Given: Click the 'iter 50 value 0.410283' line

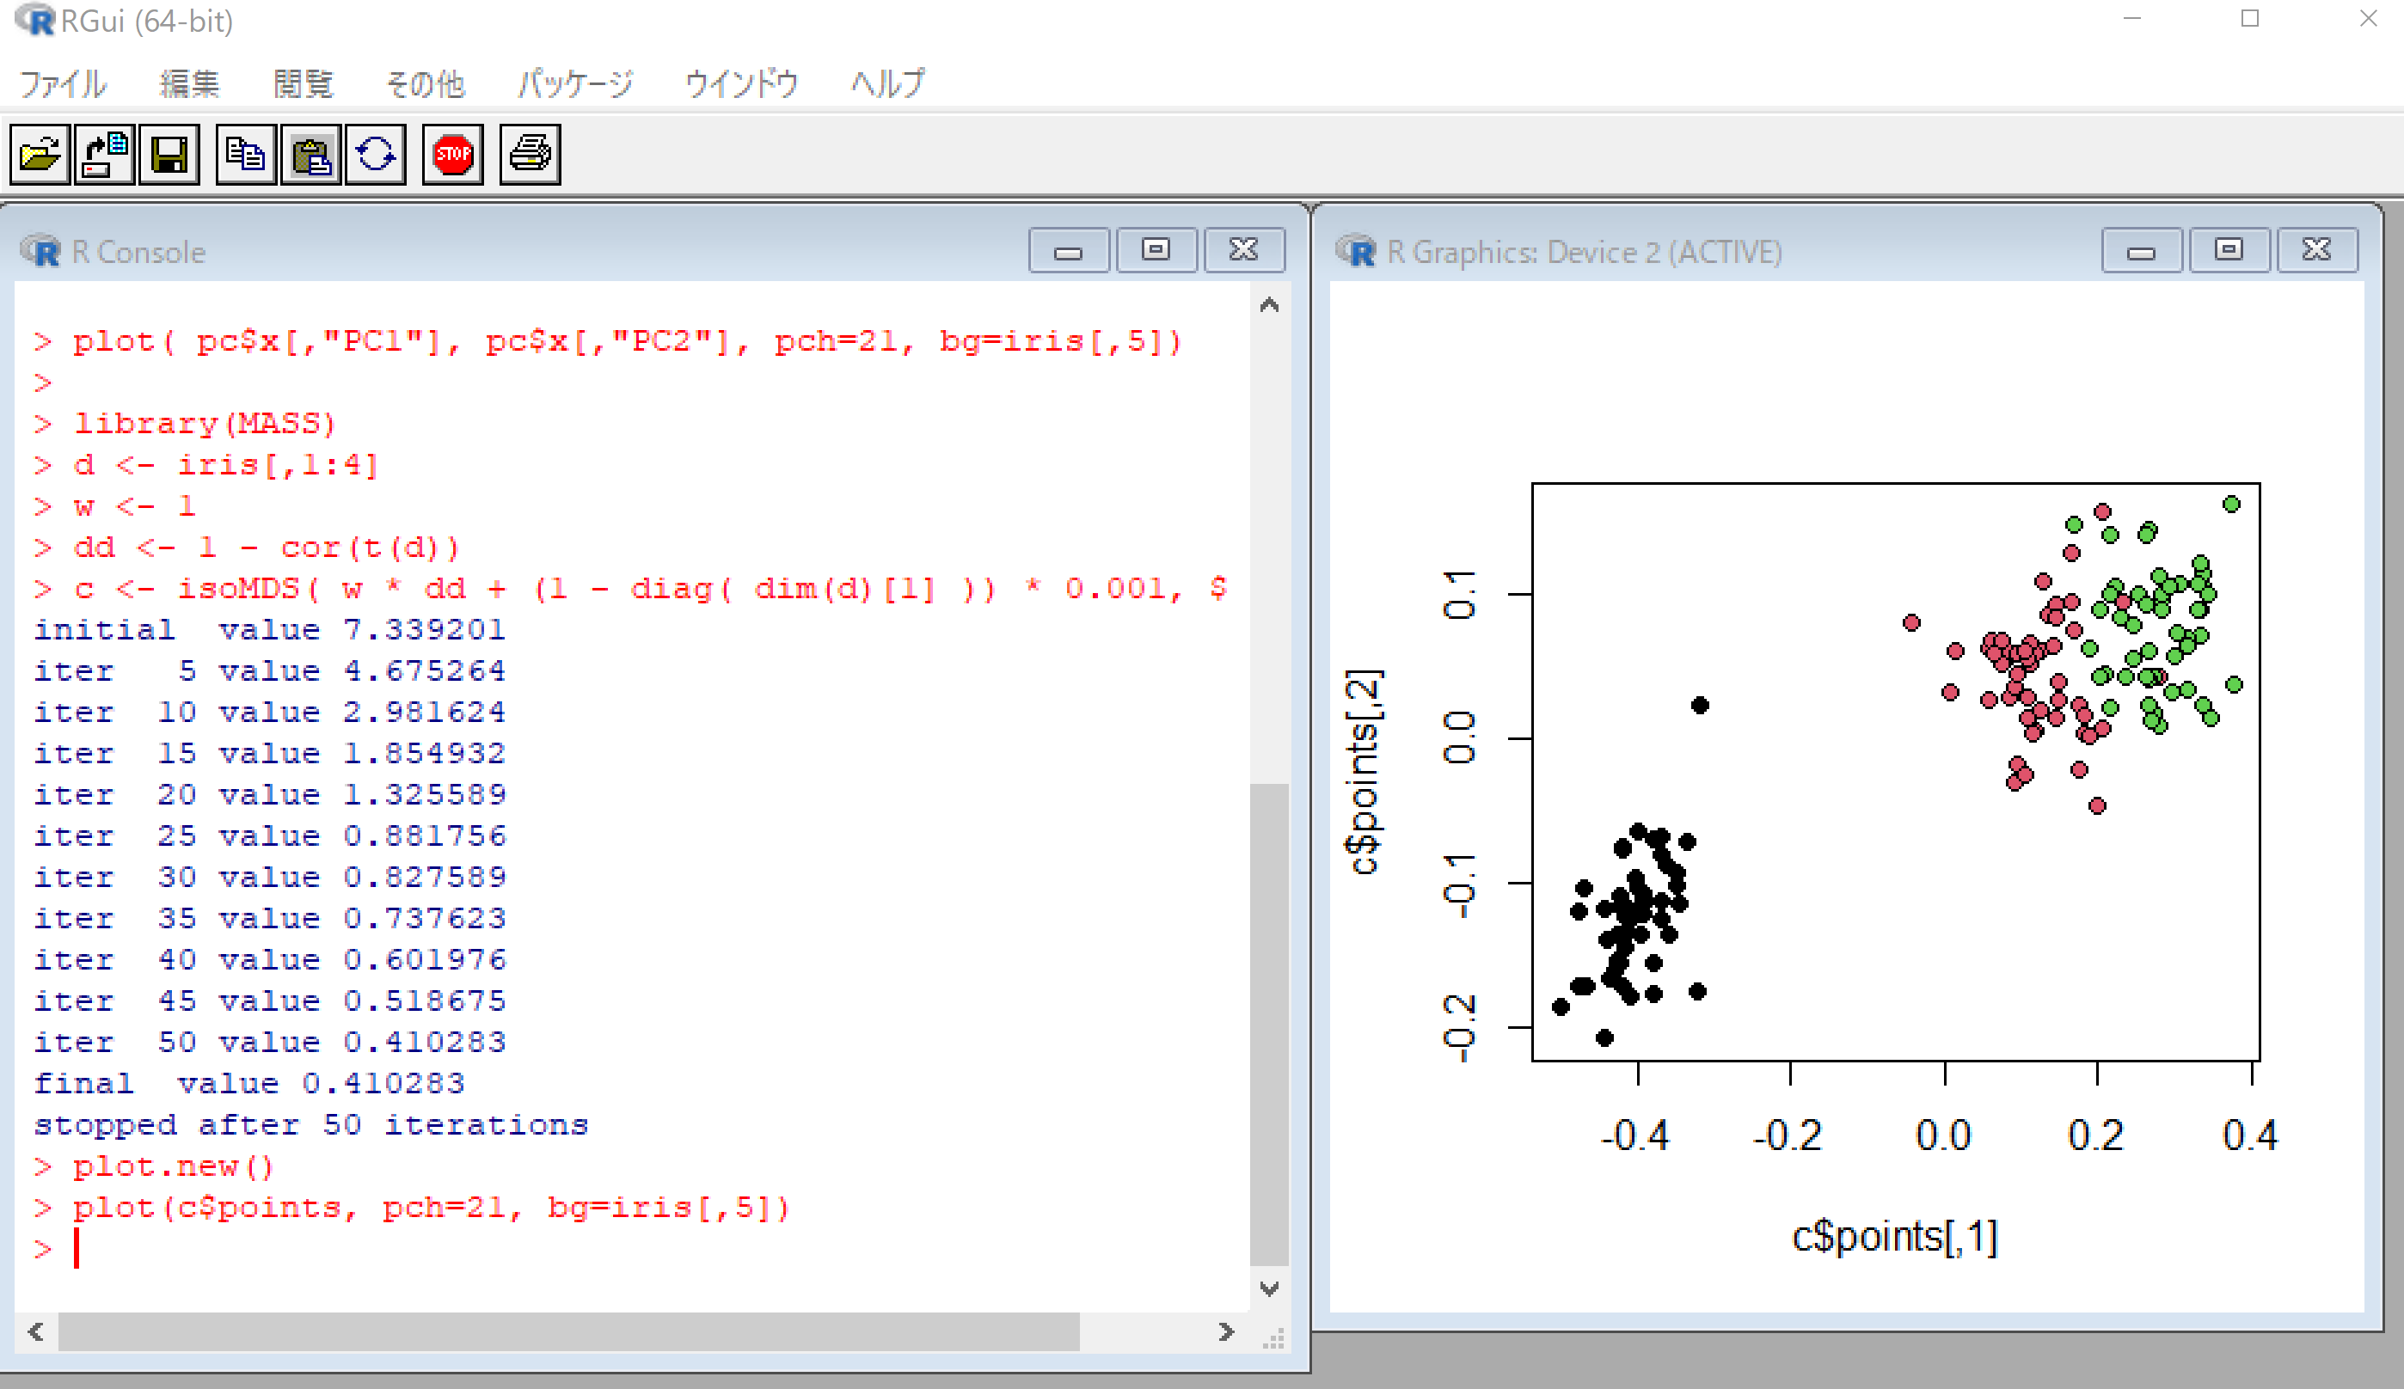Looking at the screenshot, I should click(x=269, y=1042).
